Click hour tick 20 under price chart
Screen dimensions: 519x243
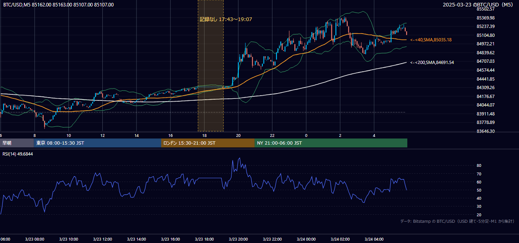[238, 135]
